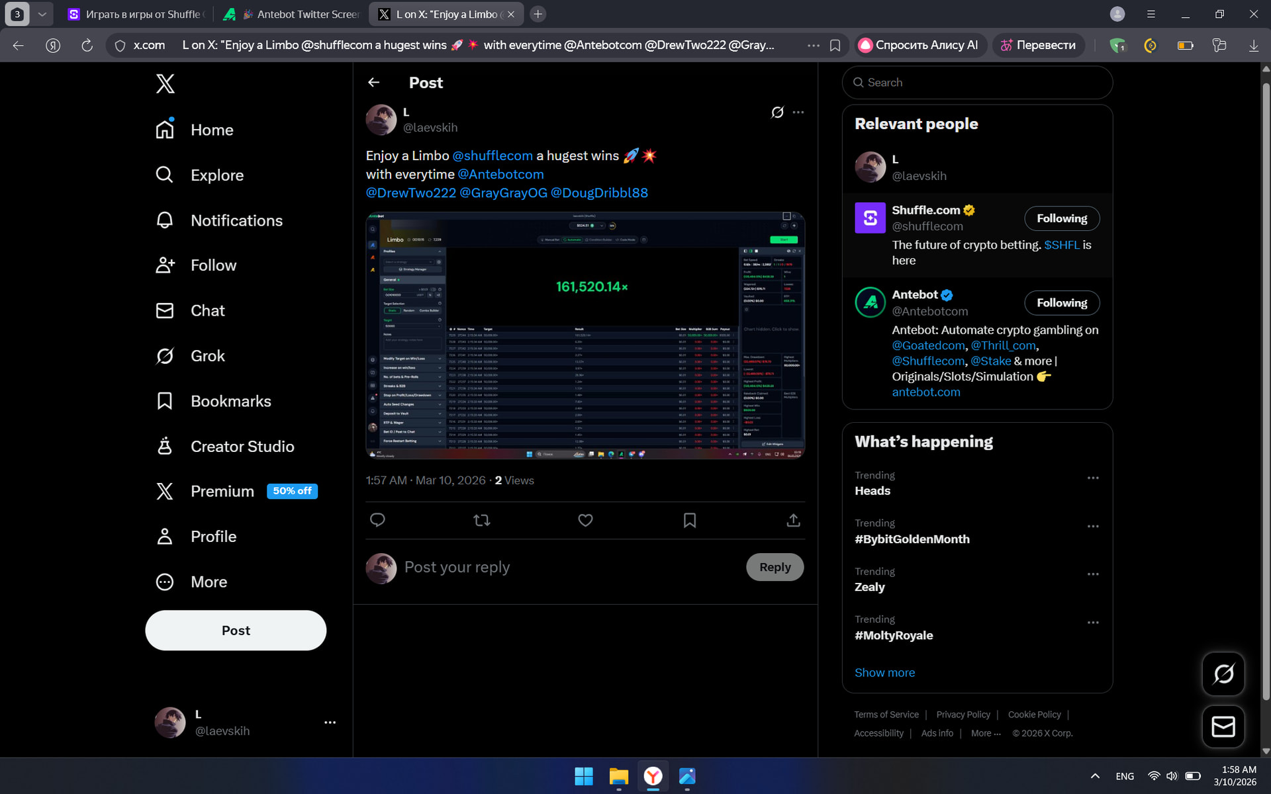Open options for the Heads trend
Image resolution: width=1271 pixels, height=794 pixels.
coord(1093,478)
